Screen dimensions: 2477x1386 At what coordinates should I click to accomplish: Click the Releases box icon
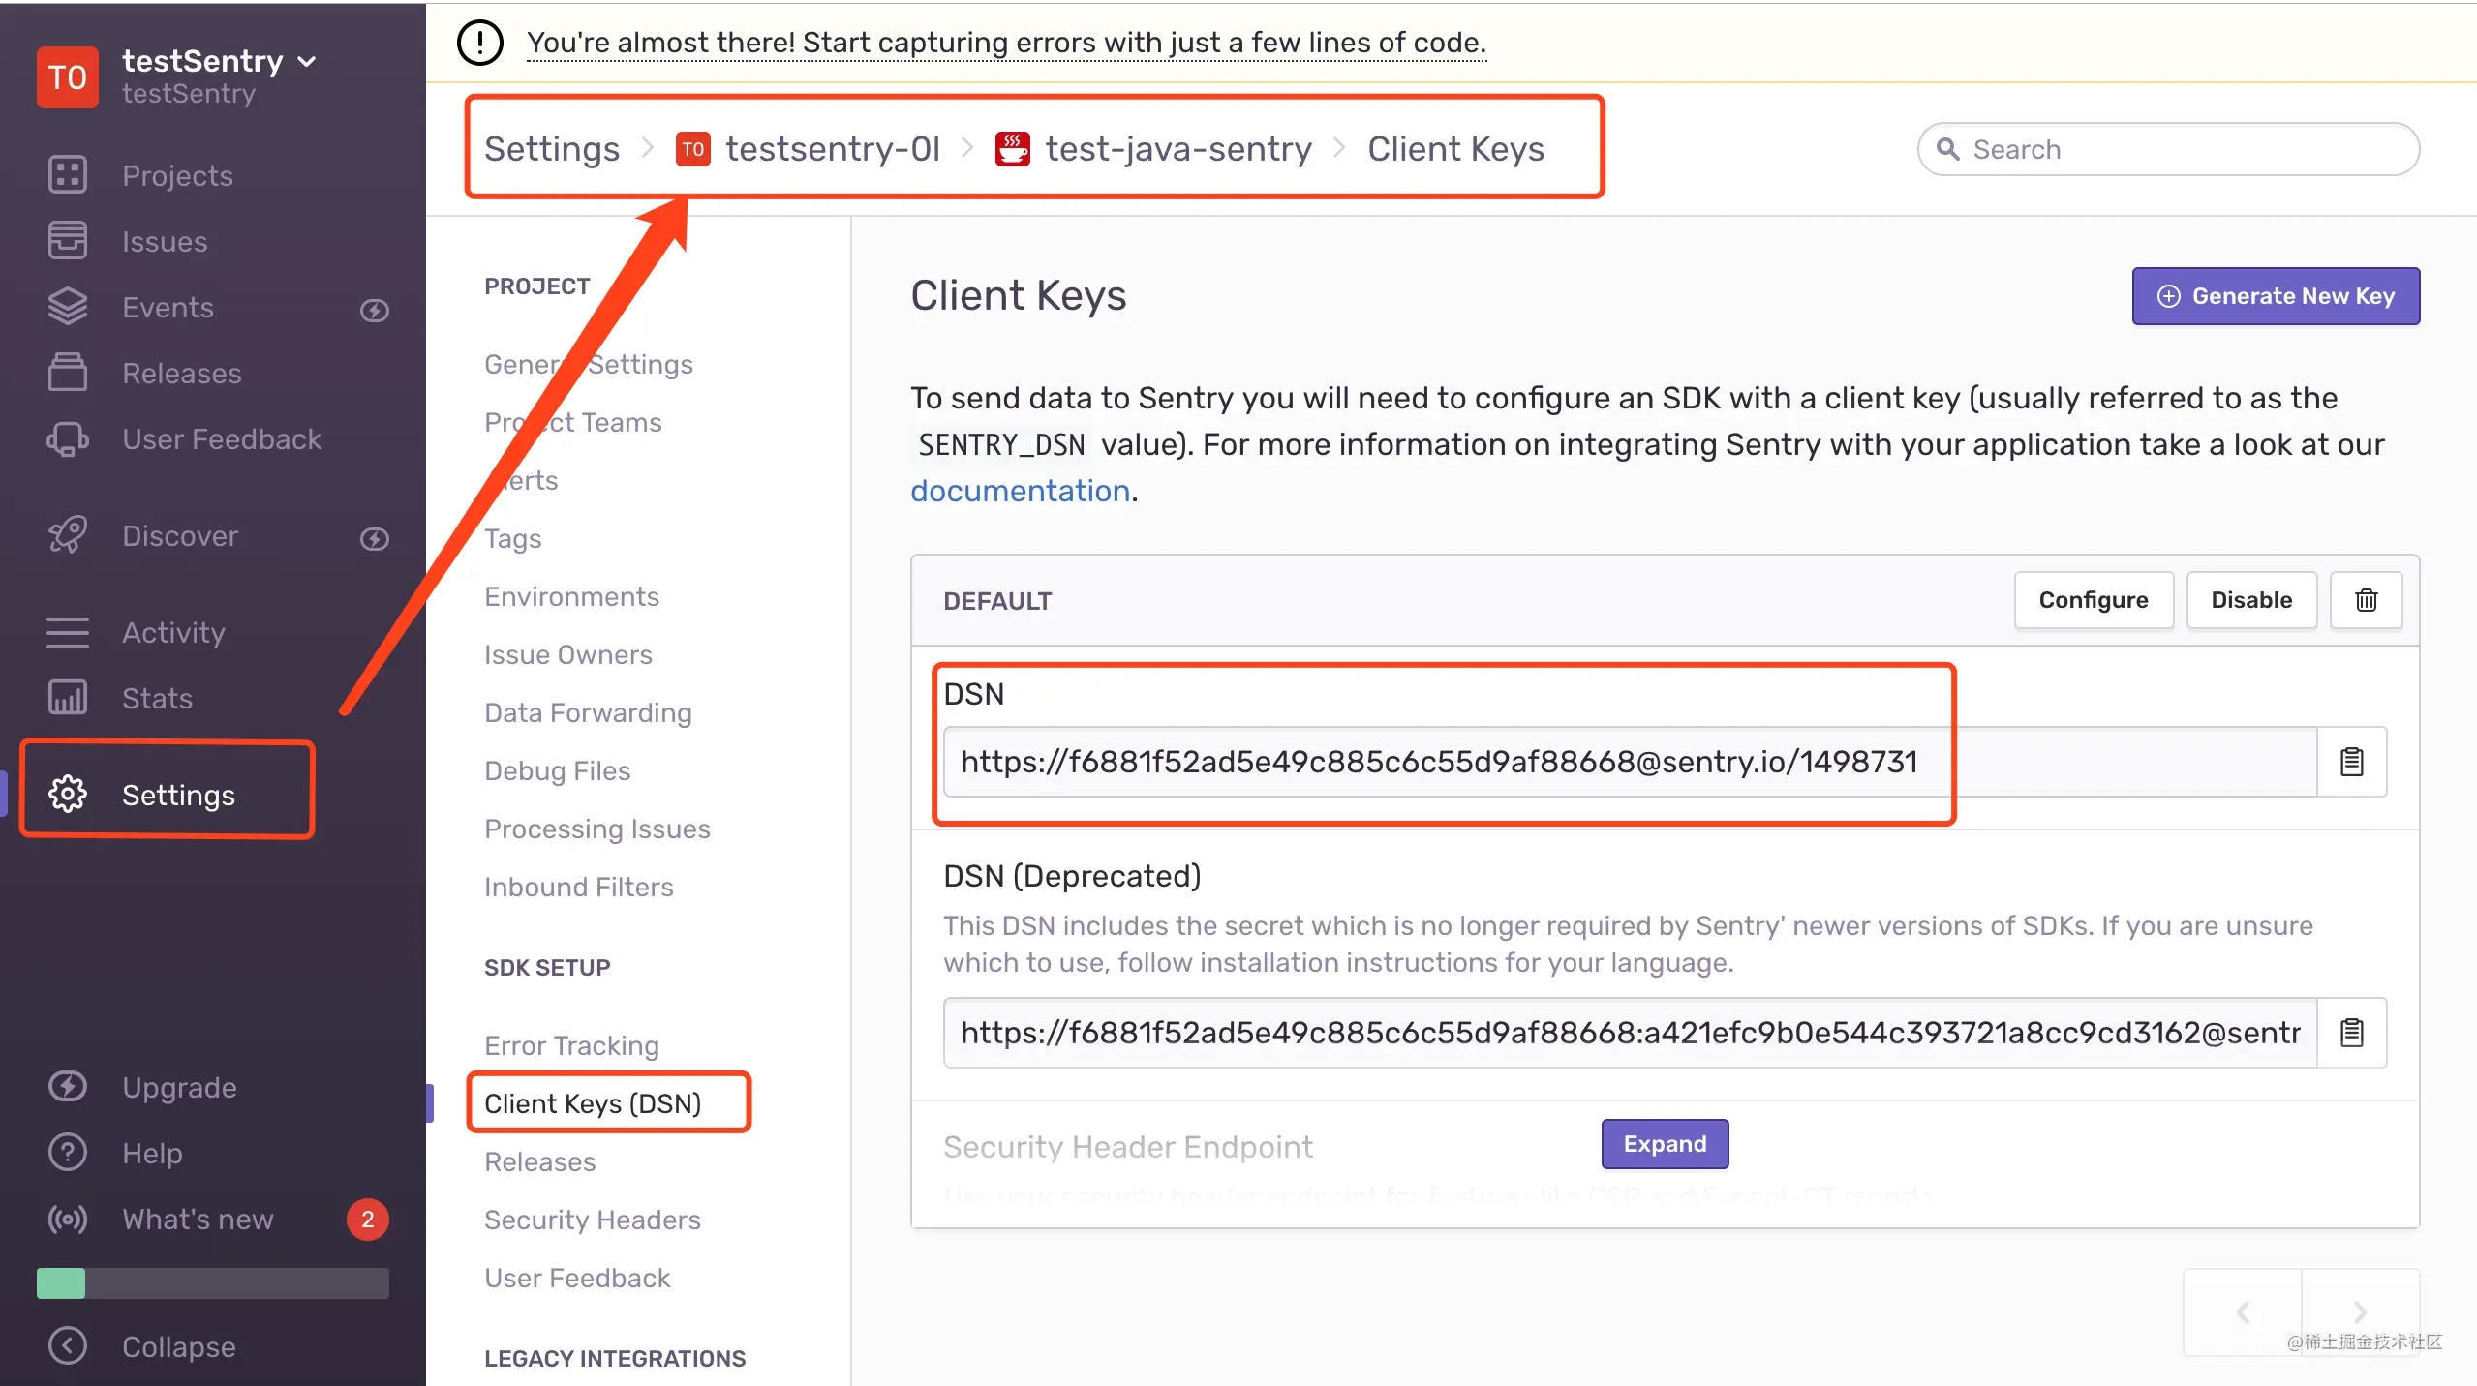68,373
